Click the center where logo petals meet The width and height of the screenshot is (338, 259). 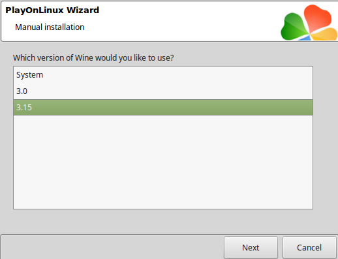pos(309,33)
